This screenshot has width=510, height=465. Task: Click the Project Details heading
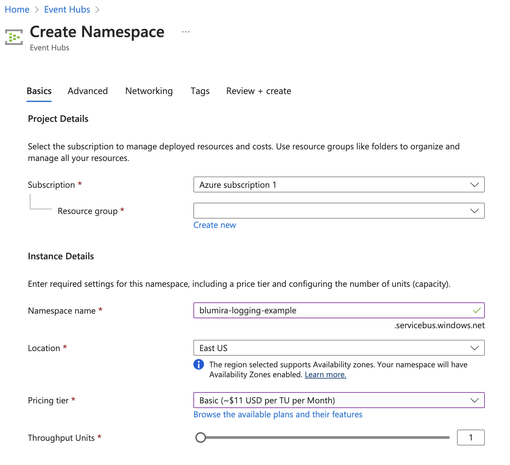(x=58, y=119)
